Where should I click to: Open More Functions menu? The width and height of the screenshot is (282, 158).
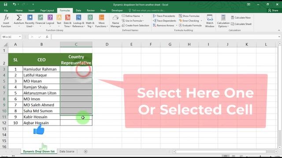pyautogui.click(x=101, y=21)
